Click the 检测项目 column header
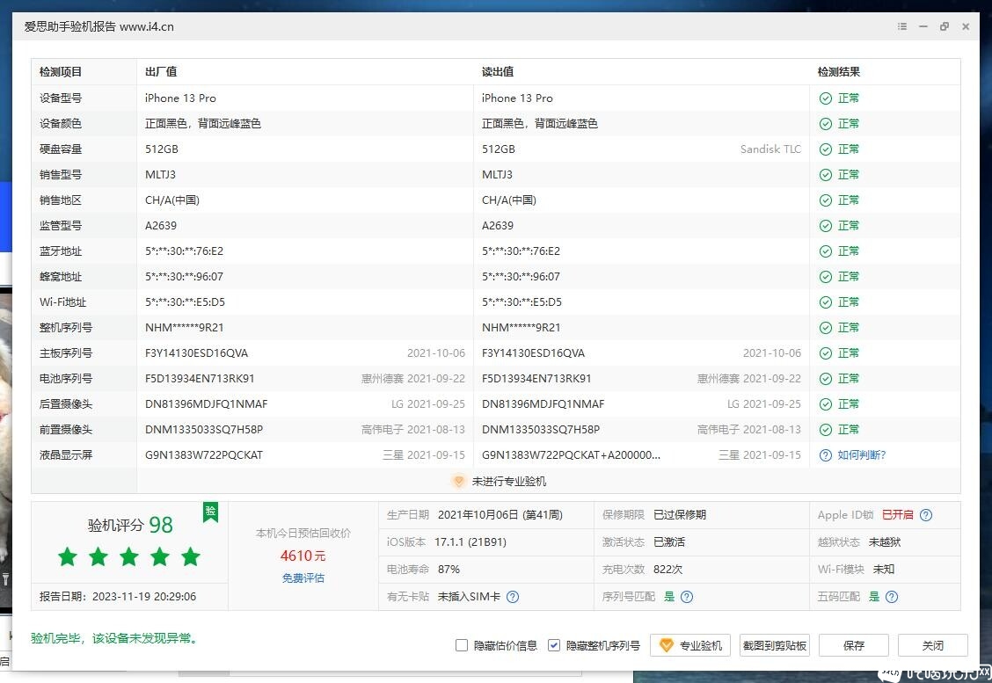Screen dimensions: 992x683 pyautogui.click(x=60, y=72)
